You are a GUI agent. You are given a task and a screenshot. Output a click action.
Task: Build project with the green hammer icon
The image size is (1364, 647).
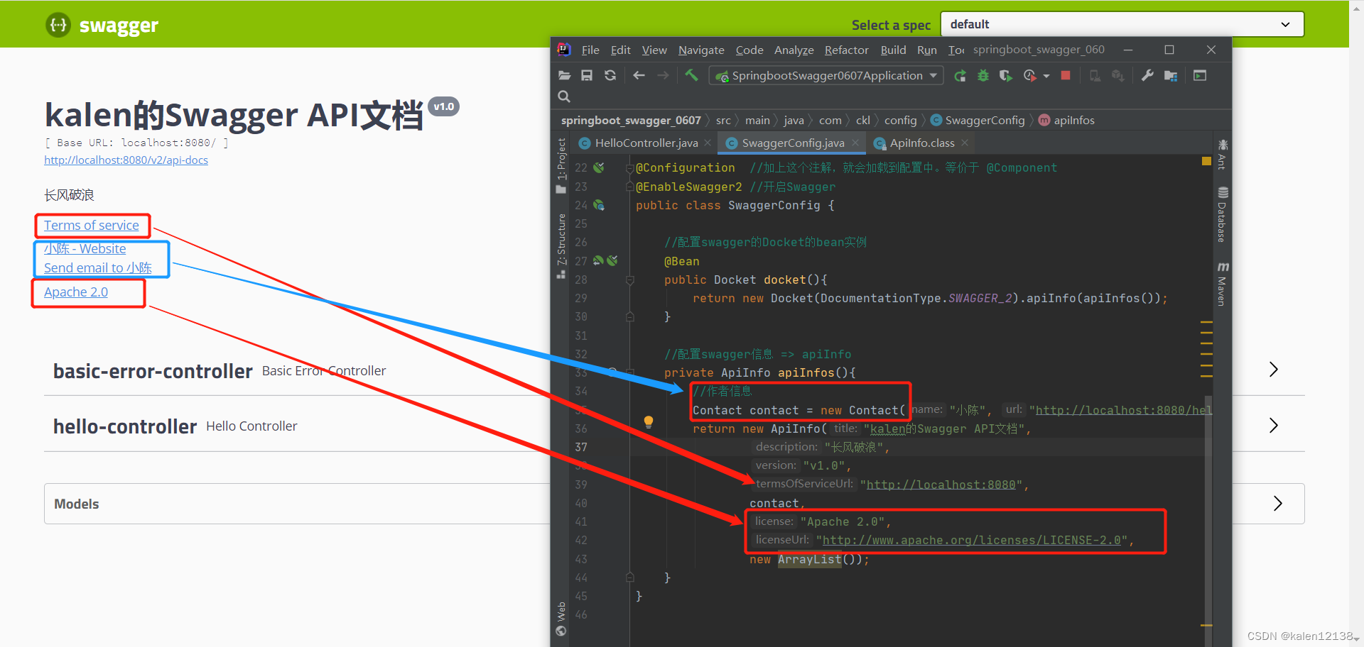[691, 74]
